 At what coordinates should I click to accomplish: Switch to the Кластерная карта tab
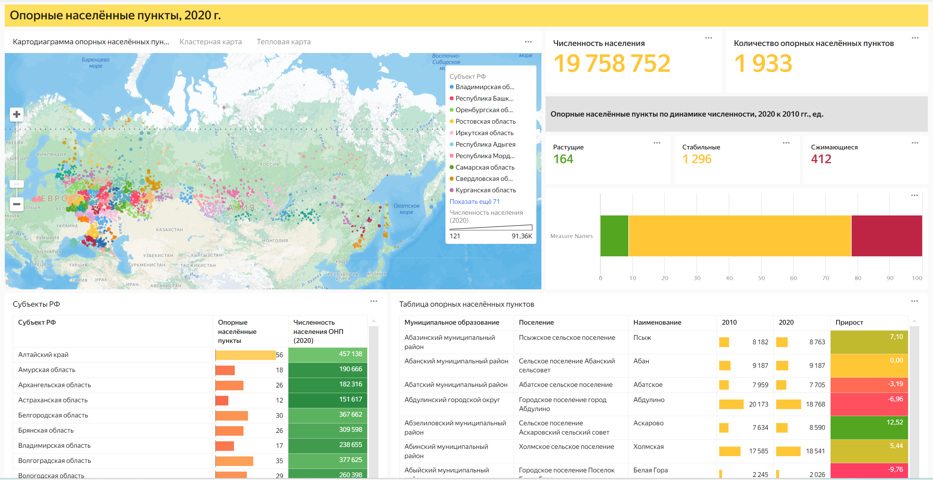point(210,42)
